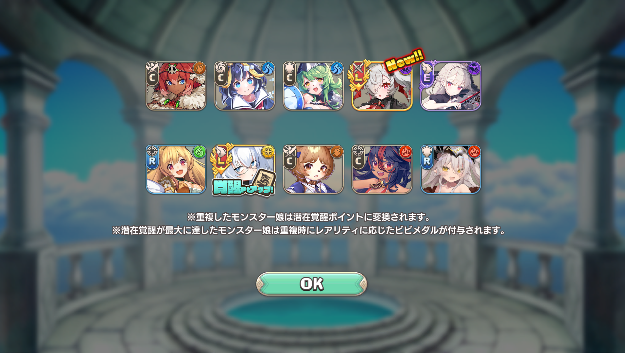This screenshot has height=353, width=625.
Task: Click the wind attribute icon on blonde card
Action: tap(200, 152)
